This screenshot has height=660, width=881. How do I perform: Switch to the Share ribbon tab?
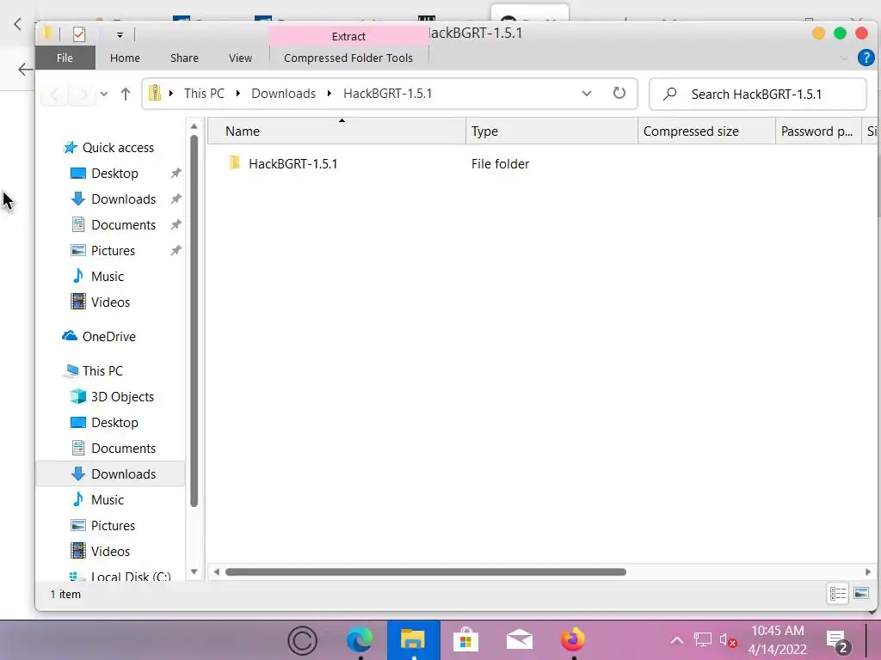[184, 58]
